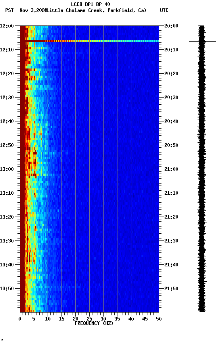Click the '13:50' PST time label
Image resolution: width=219 pixels, height=344 pixels.
pyautogui.click(x=7, y=289)
